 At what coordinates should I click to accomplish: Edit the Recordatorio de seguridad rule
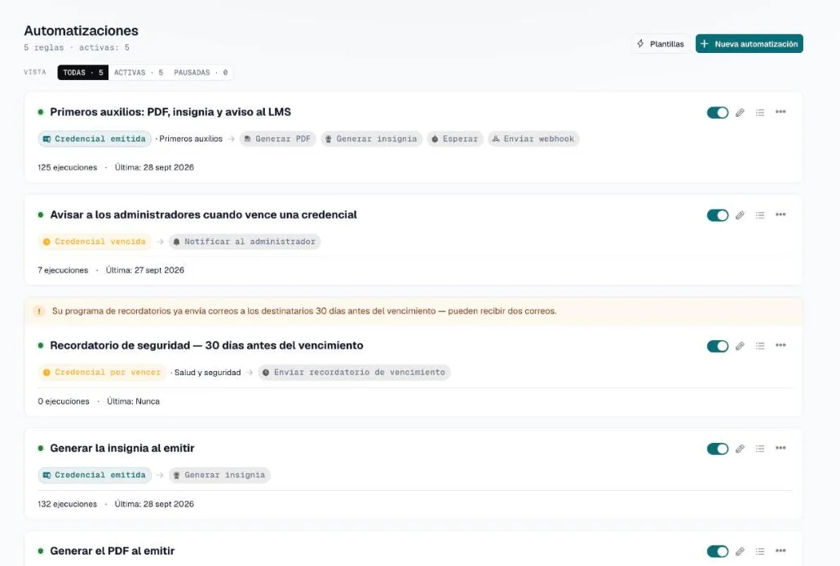740,347
